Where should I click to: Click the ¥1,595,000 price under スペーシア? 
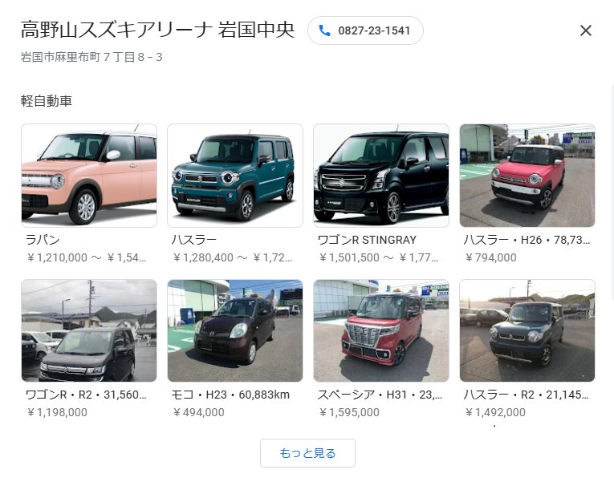348,412
